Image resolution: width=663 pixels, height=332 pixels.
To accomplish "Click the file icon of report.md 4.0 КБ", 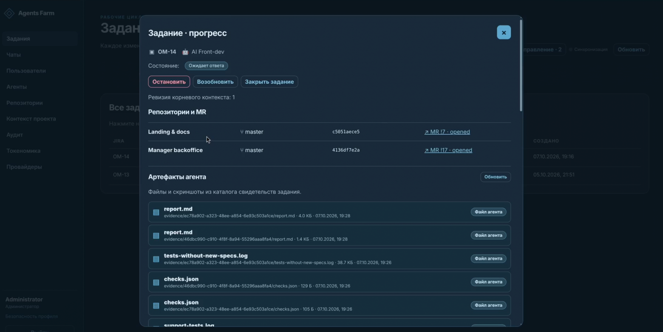I will pos(156,212).
